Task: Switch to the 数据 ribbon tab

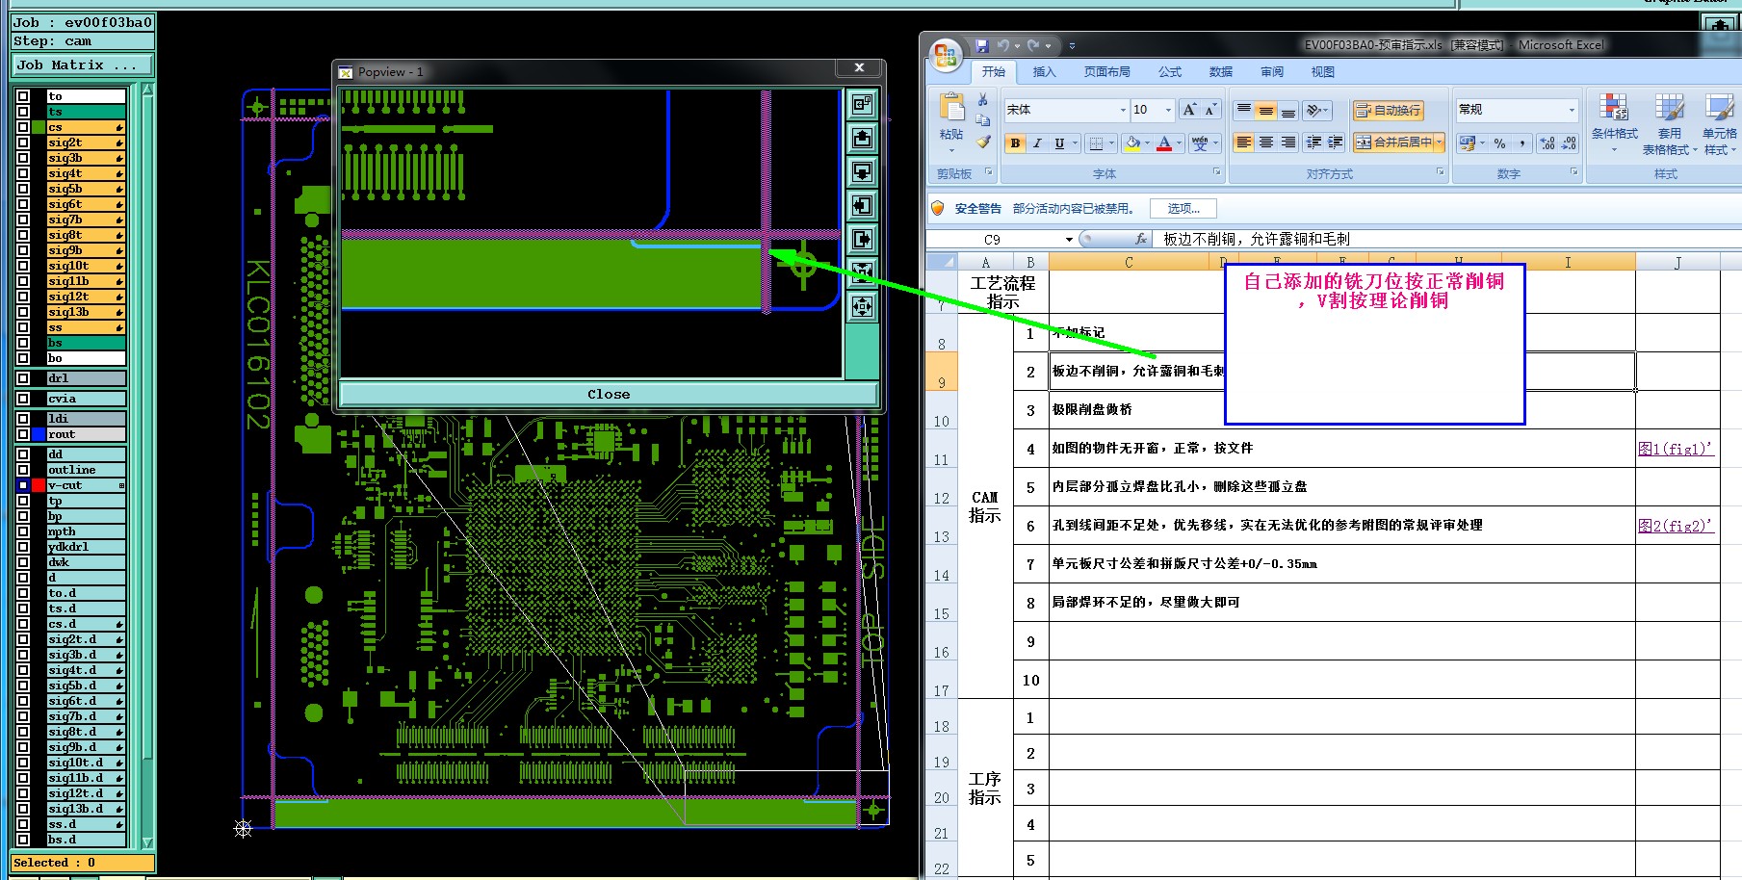Action: click(1221, 72)
